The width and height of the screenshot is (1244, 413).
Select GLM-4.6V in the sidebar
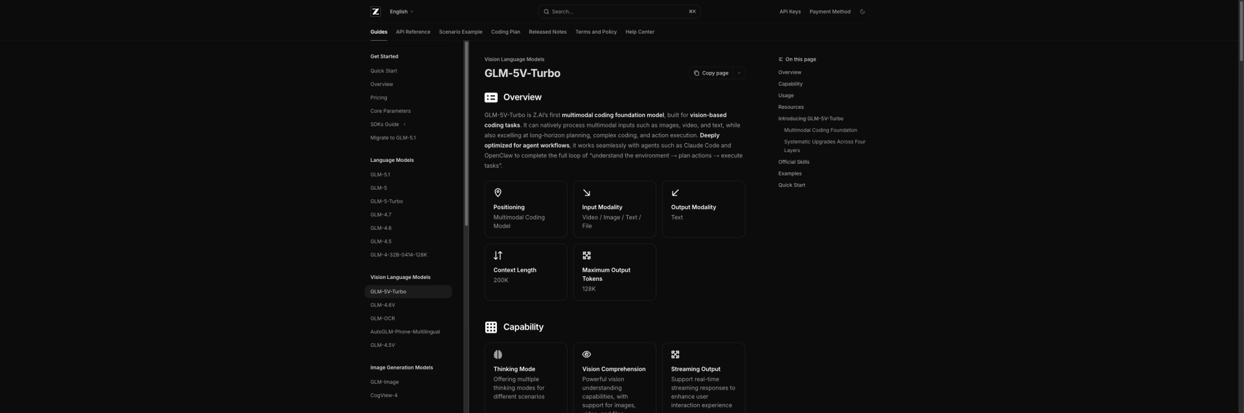[383, 305]
